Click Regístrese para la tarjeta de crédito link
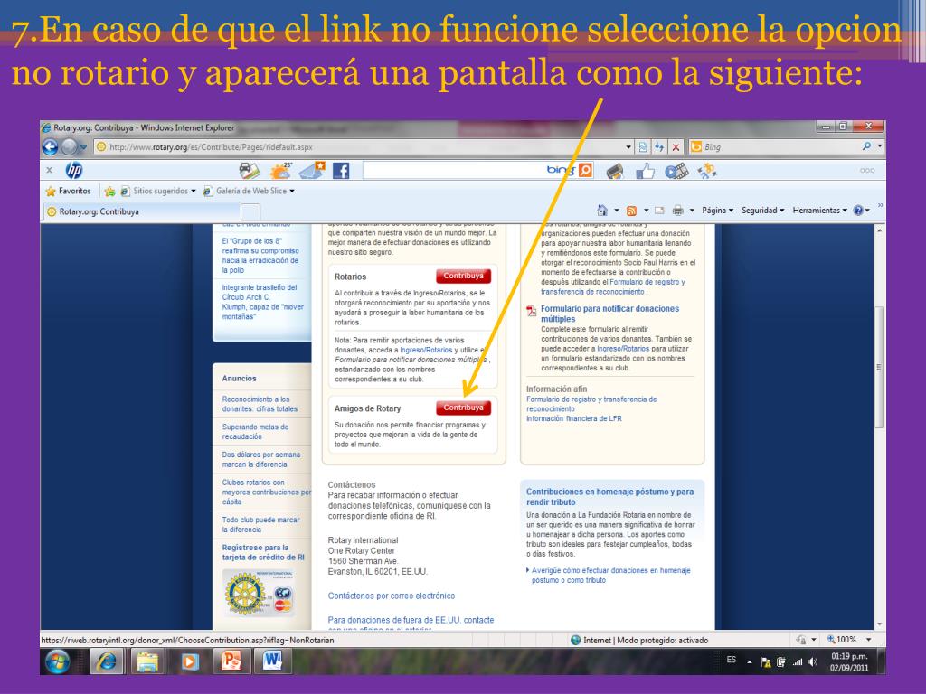 click(x=263, y=552)
